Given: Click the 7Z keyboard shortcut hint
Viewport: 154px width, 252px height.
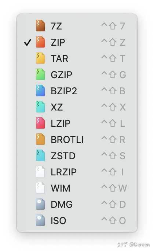Looking at the screenshot, I should [x=113, y=26].
